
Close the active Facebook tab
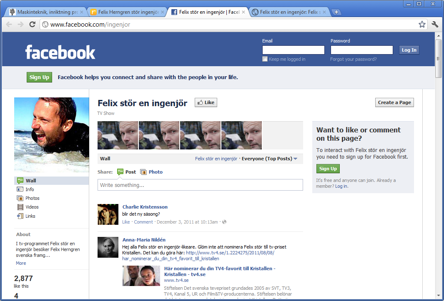[x=243, y=12]
